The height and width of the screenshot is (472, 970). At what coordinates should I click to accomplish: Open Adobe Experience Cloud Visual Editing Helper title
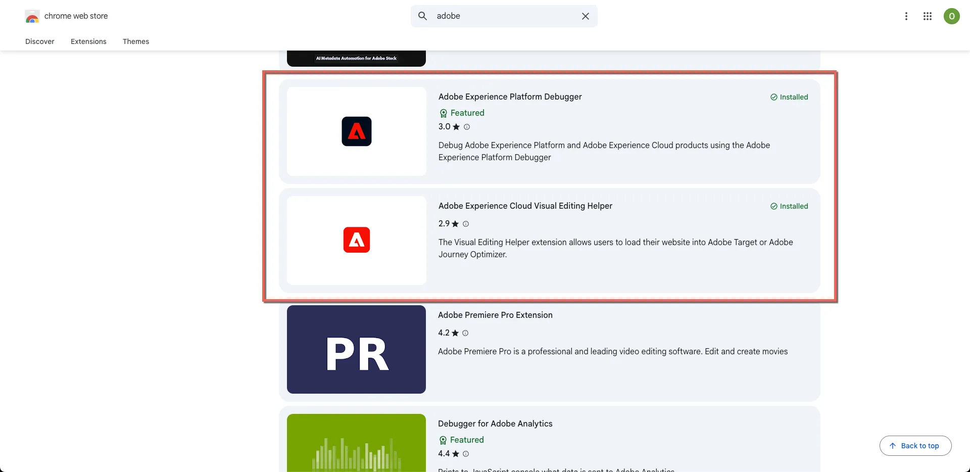(525, 206)
